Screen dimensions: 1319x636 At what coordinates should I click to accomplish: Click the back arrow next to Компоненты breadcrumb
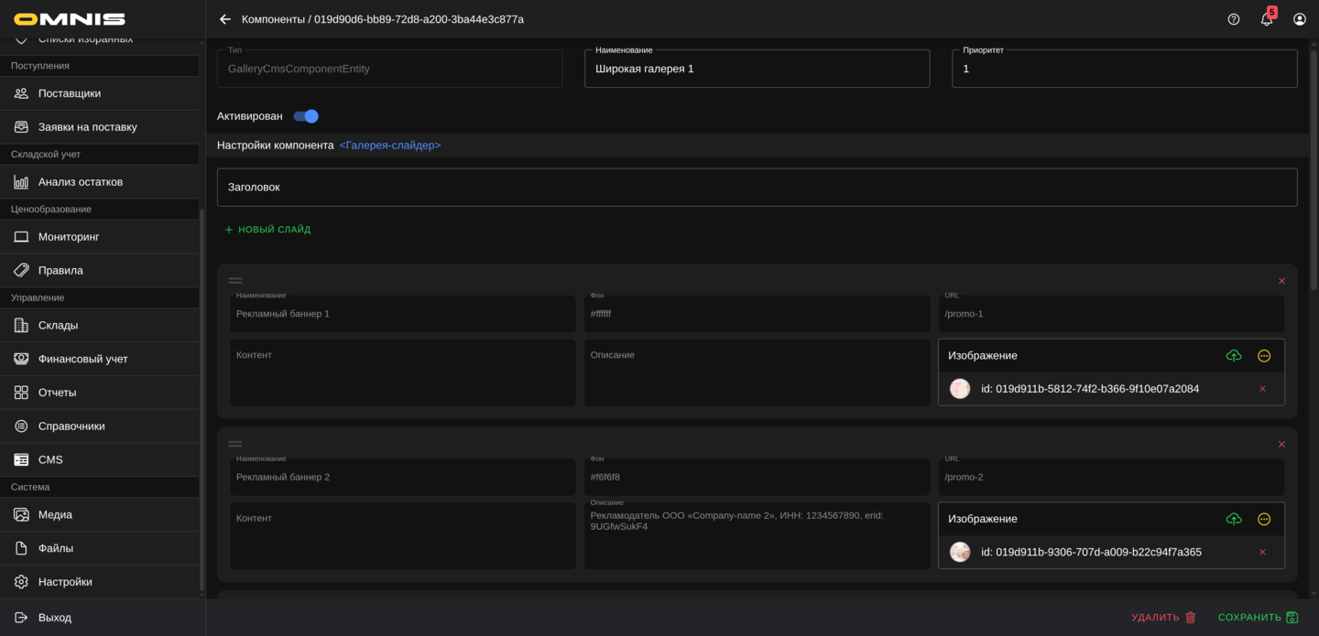[x=225, y=19]
